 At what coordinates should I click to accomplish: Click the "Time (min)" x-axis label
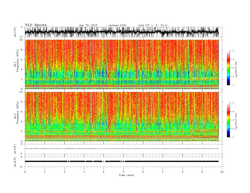126,175
